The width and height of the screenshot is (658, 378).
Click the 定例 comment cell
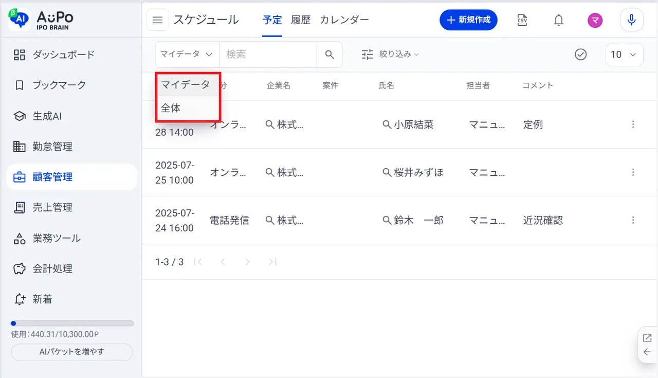[533, 124]
